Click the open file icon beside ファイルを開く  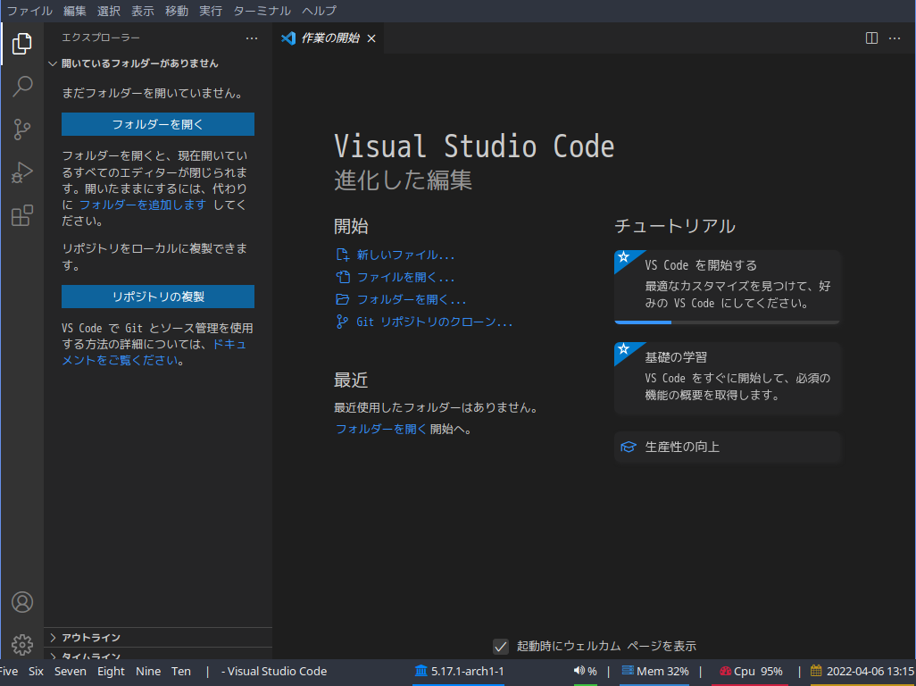(342, 277)
